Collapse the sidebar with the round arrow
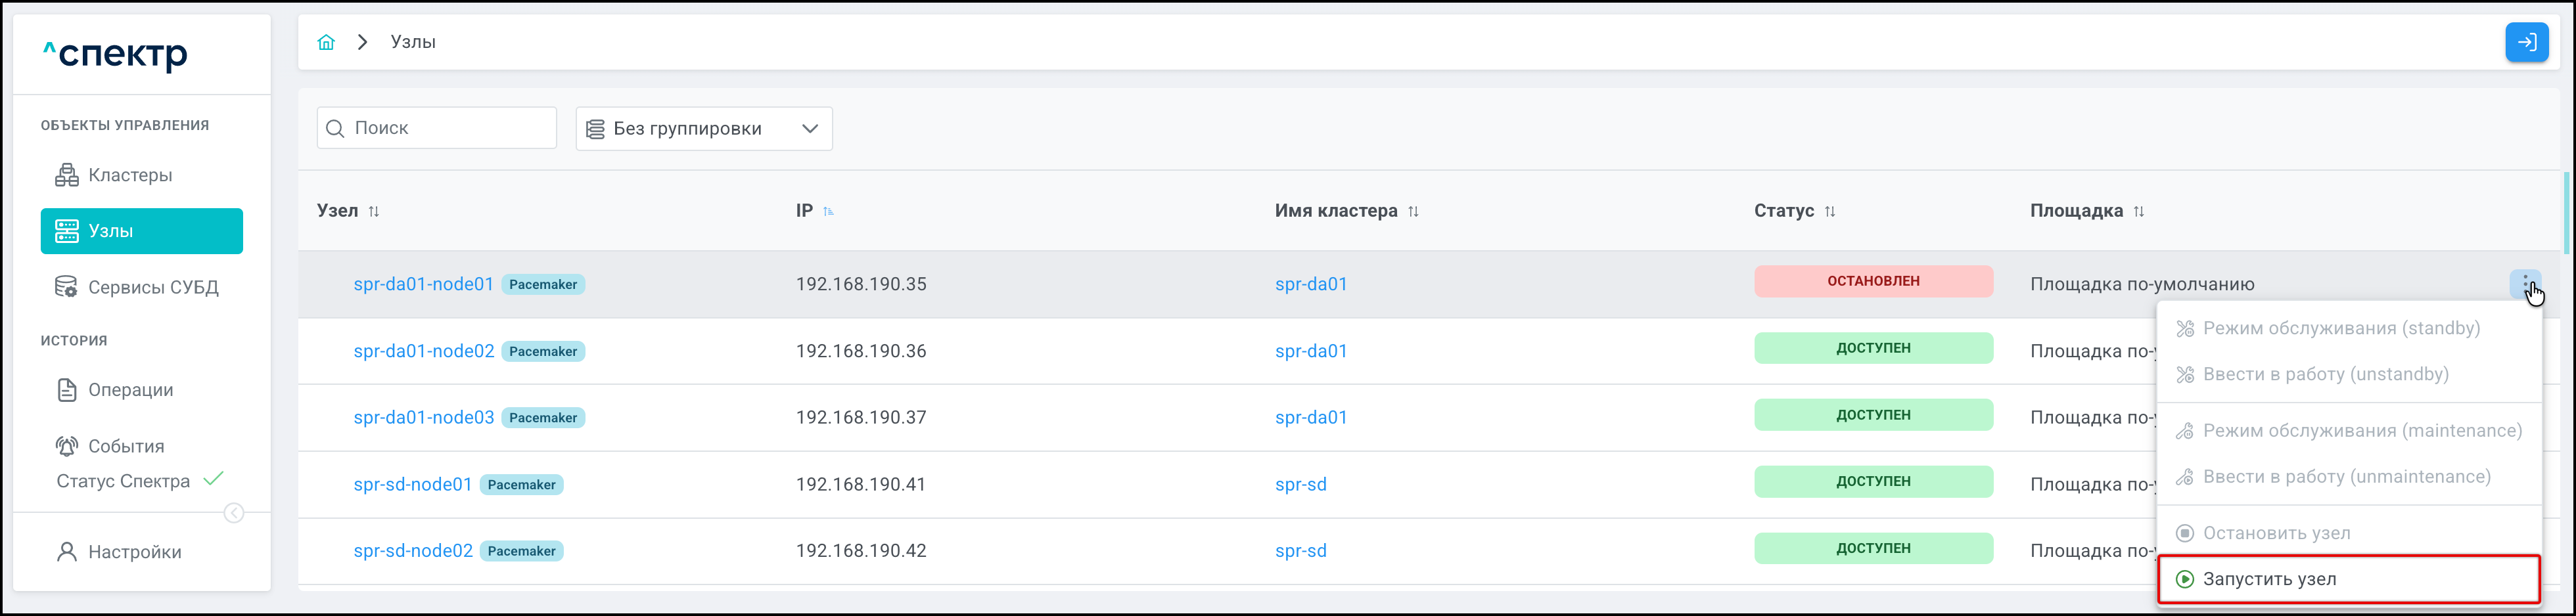This screenshot has width=2576, height=616. [x=234, y=513]
